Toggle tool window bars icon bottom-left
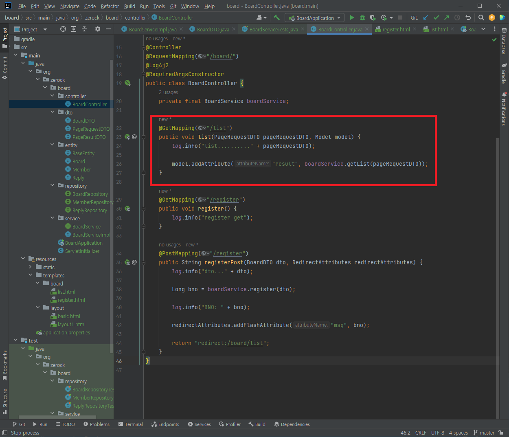The height and width of the screenshot is (437, 509). coord(5,433)
